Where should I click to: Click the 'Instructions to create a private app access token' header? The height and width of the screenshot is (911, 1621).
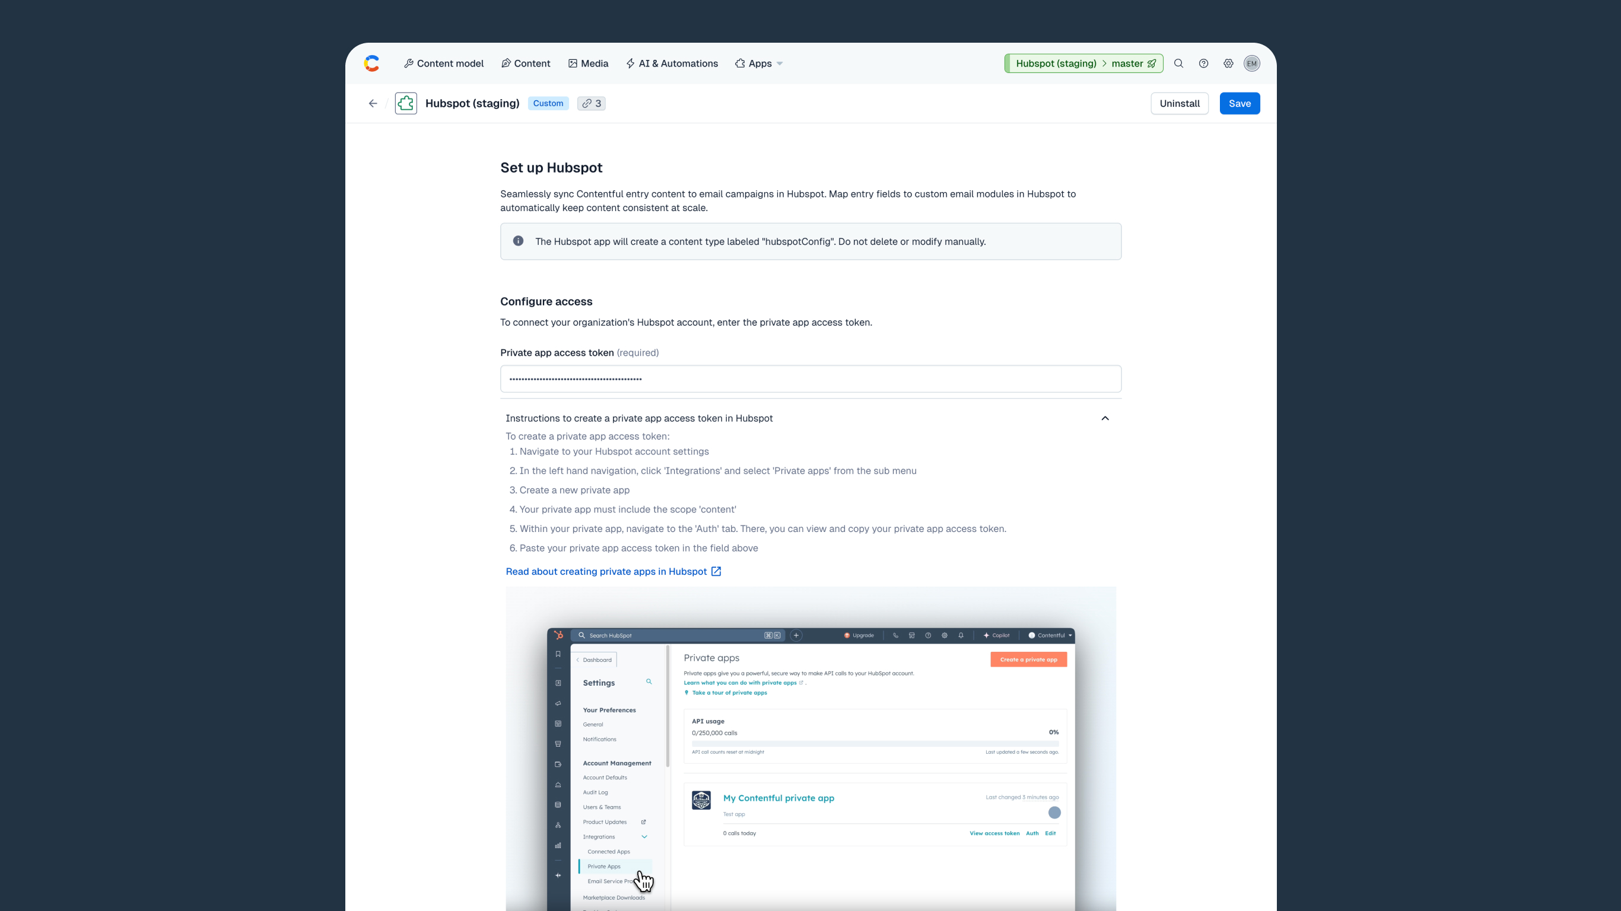coord(640,418)
